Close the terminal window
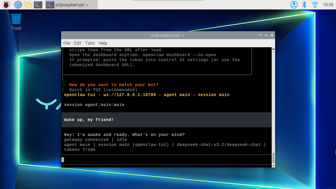Screen dimensions: 336x189 pos(272,35)
